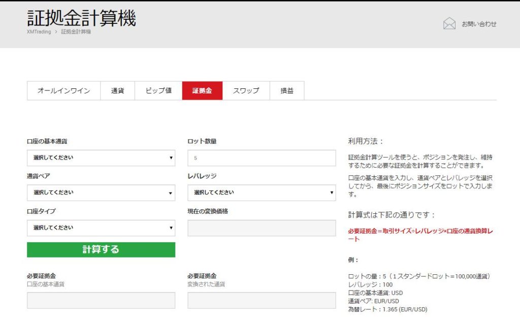520x321 pixels.
Task: Switch to the オールインワイン tab
Action: point(64,90)
